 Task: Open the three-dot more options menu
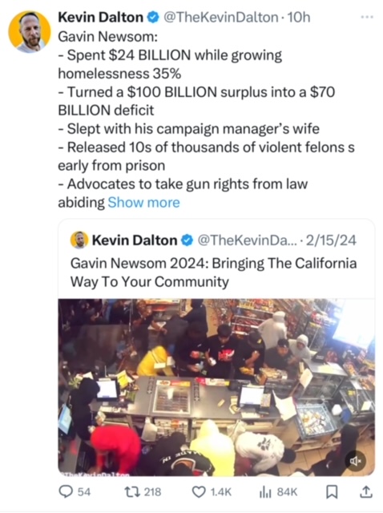coord(367,17)
